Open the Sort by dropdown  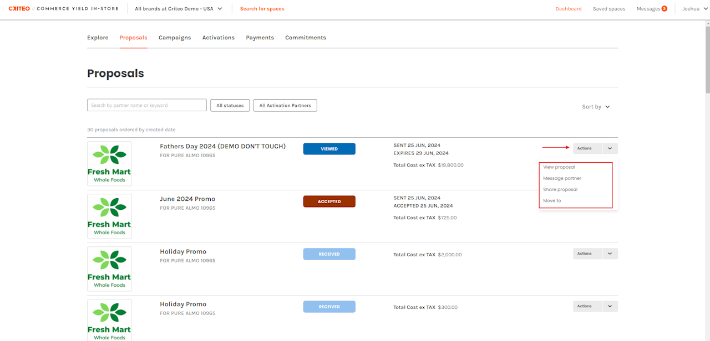pos(596,107)
